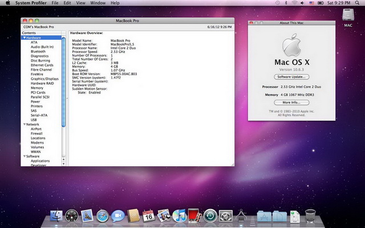Open iTunes in the dock
The height and width of the screenshot is (228, 365).
click(179, 215)
